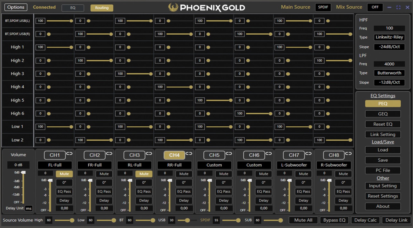Click the Delay button on CH3
This screenshot has height=228, width=413.
[x=144, y=200]
